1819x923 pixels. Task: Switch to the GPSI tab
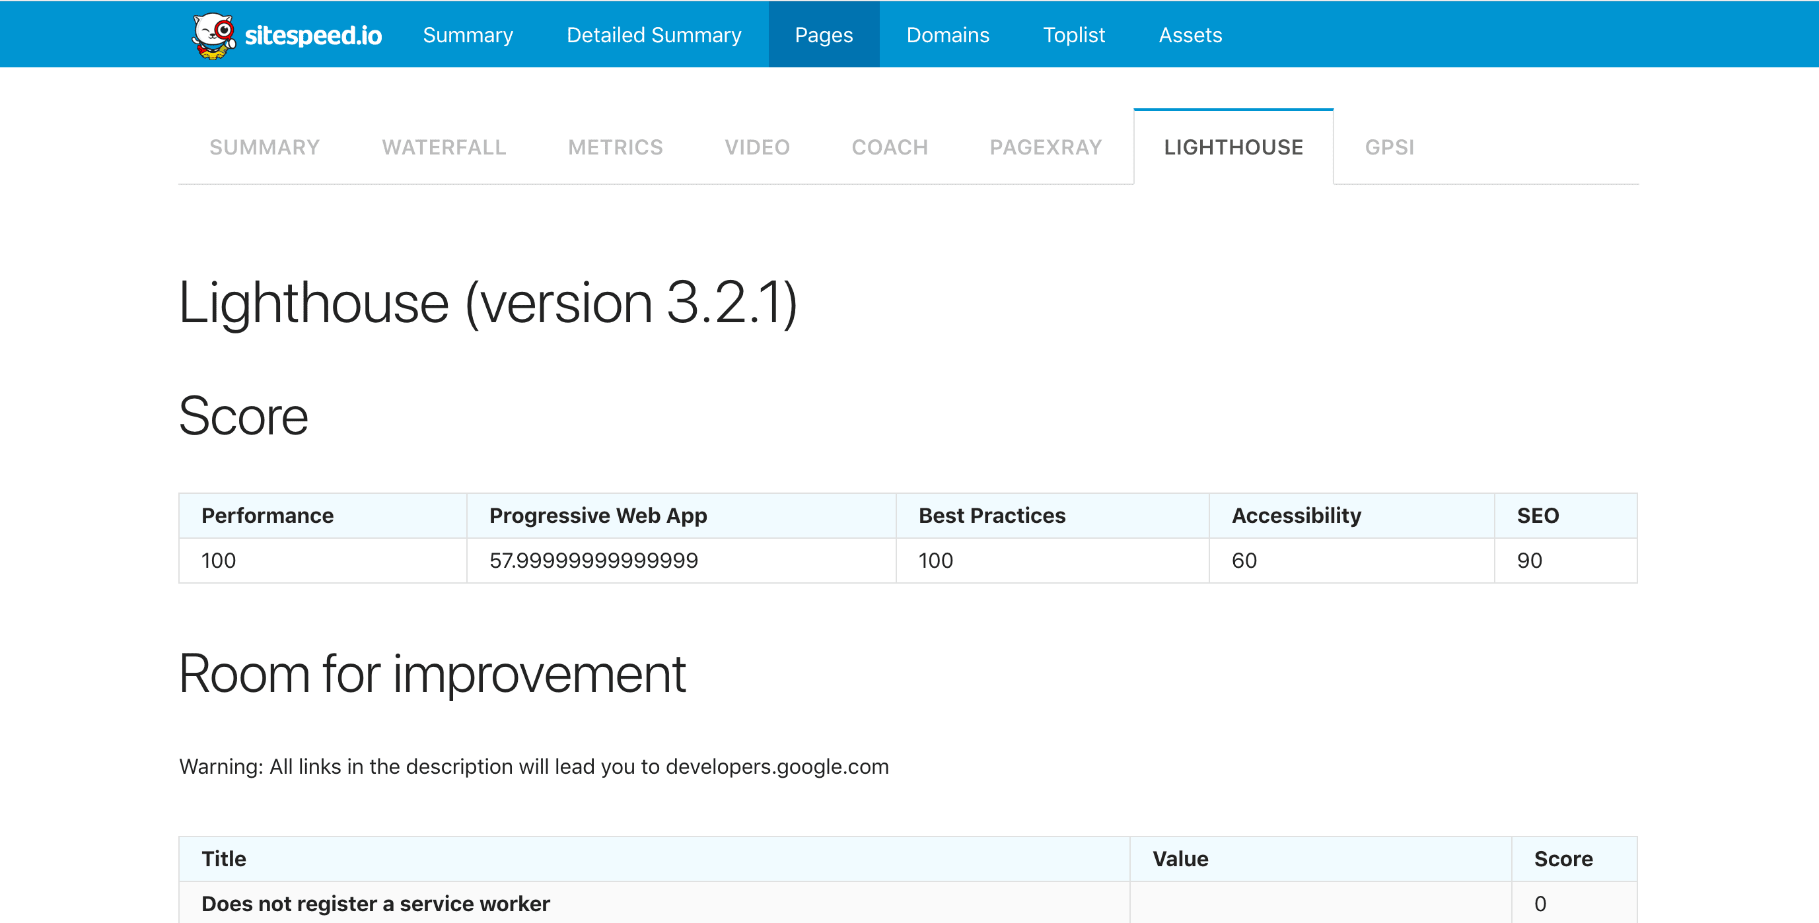[1389, 147]
